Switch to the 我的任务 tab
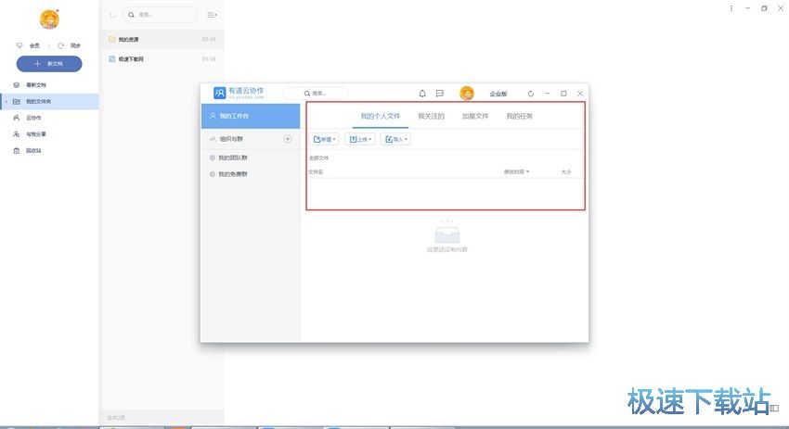 point(519,116)
